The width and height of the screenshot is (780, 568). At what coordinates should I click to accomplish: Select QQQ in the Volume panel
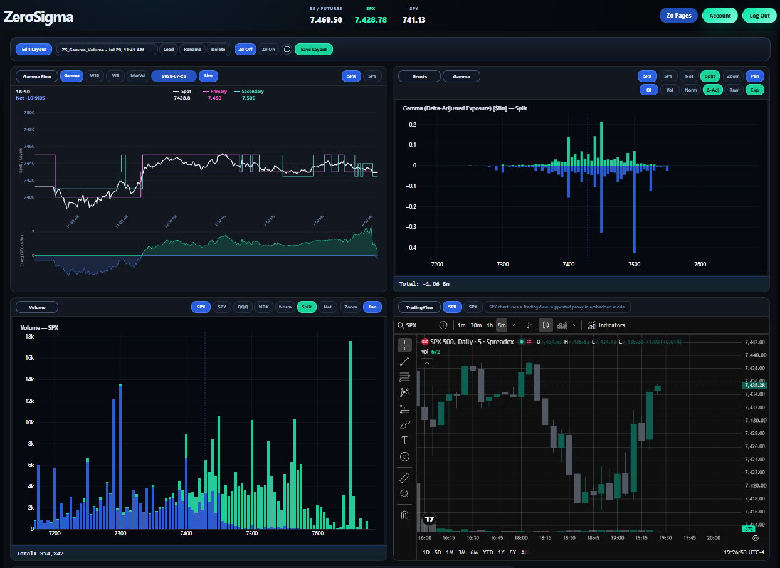(x=242, y=307)
